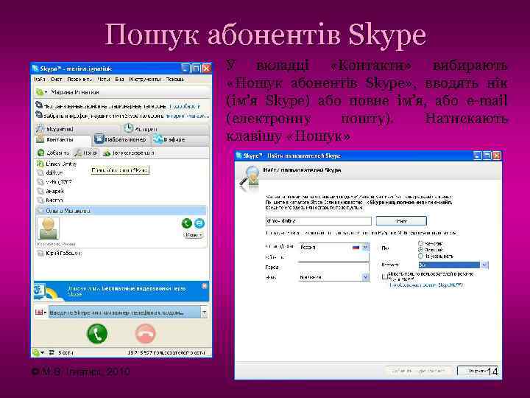Click Ольга Ушакова's avatar picture
The width and height of the screenshot is (530, 398).
tap(48, 228)
